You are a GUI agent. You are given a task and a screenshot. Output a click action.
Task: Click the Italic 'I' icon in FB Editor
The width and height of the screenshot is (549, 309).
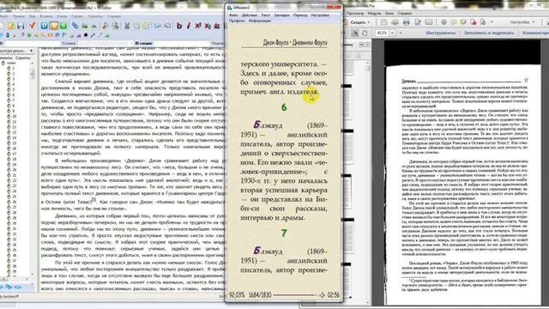pyautogui.click(x=189, y=26)
